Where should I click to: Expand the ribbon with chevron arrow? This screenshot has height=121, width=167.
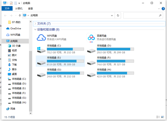pyautogui.click(x=159, y=9)
